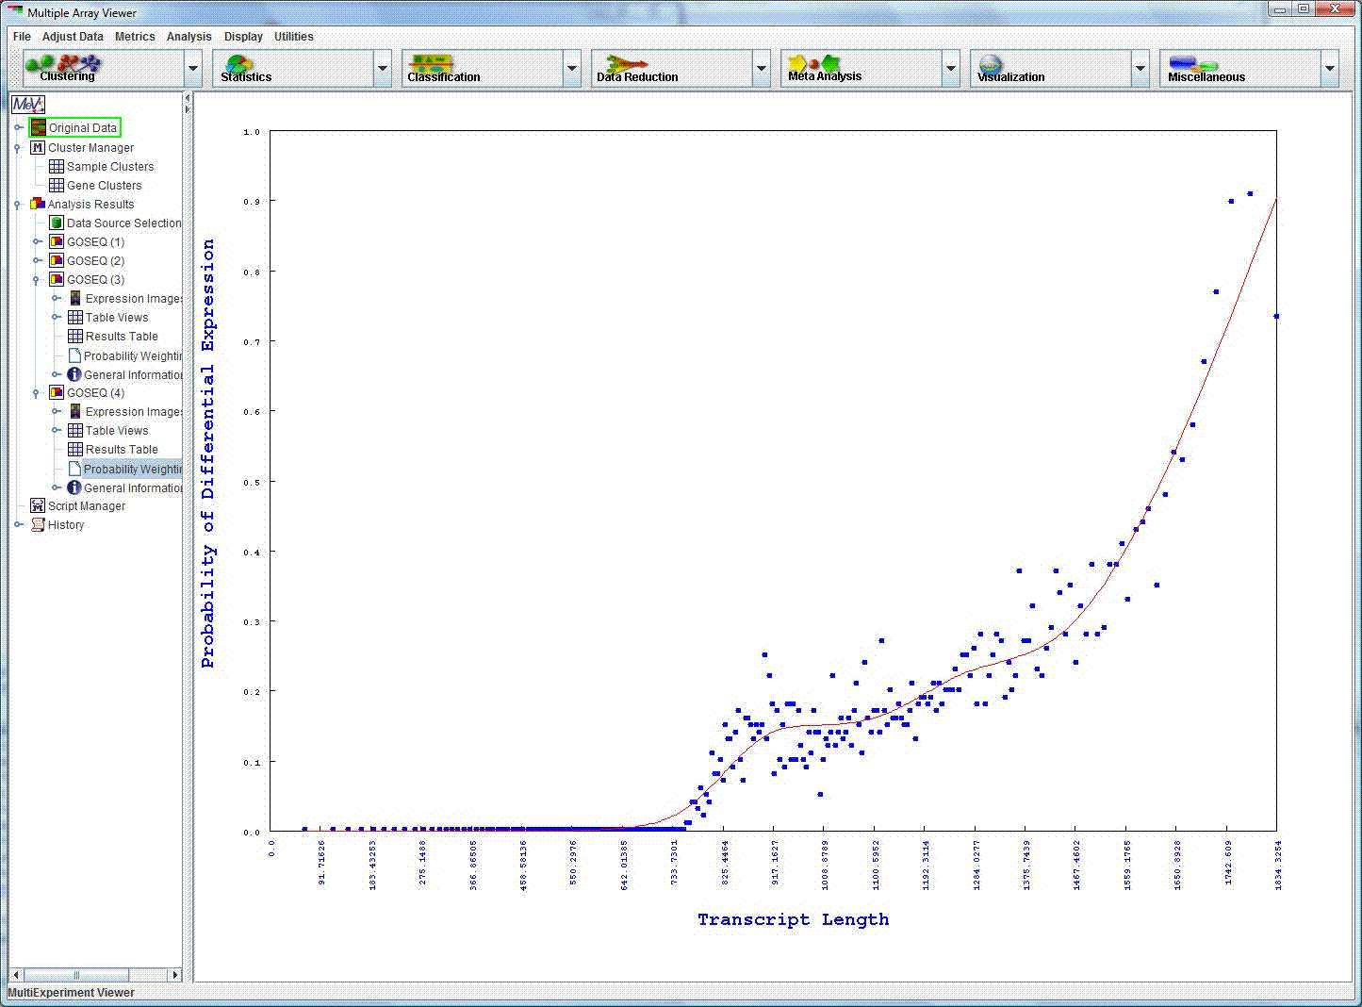Image resolution: width=1362 pixels, height=1007 pixels.
Task: Click the split pane collapse arrow
Action: pyautogui.click(x=187, y=98)
